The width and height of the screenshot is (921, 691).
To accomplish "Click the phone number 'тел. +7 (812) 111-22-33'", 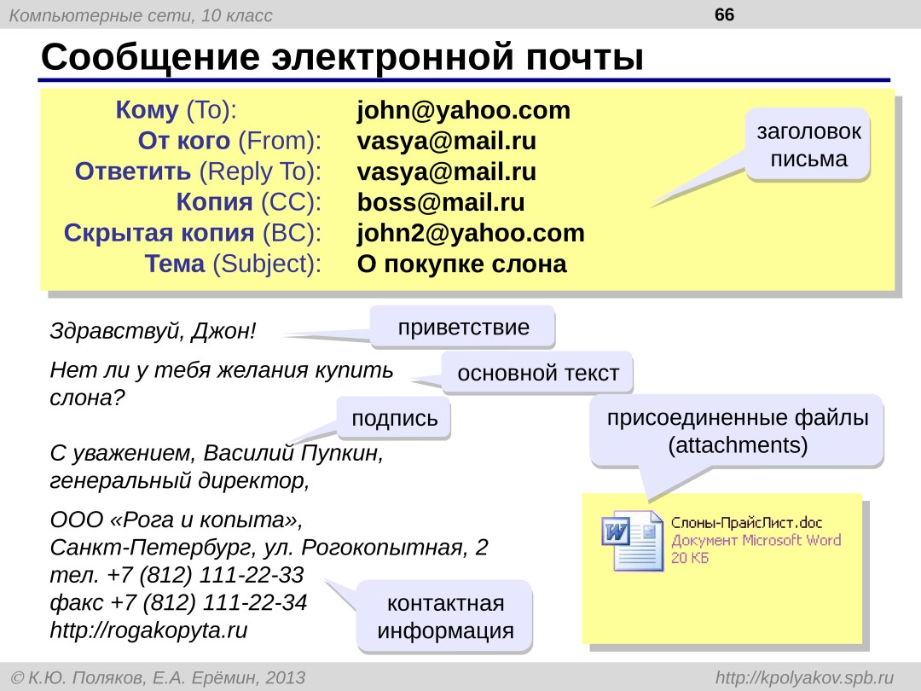I will pyautogui.click(x=177, y=575).
